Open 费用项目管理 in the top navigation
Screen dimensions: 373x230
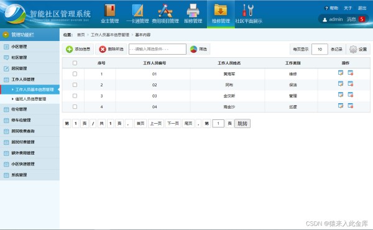(165, 14)
